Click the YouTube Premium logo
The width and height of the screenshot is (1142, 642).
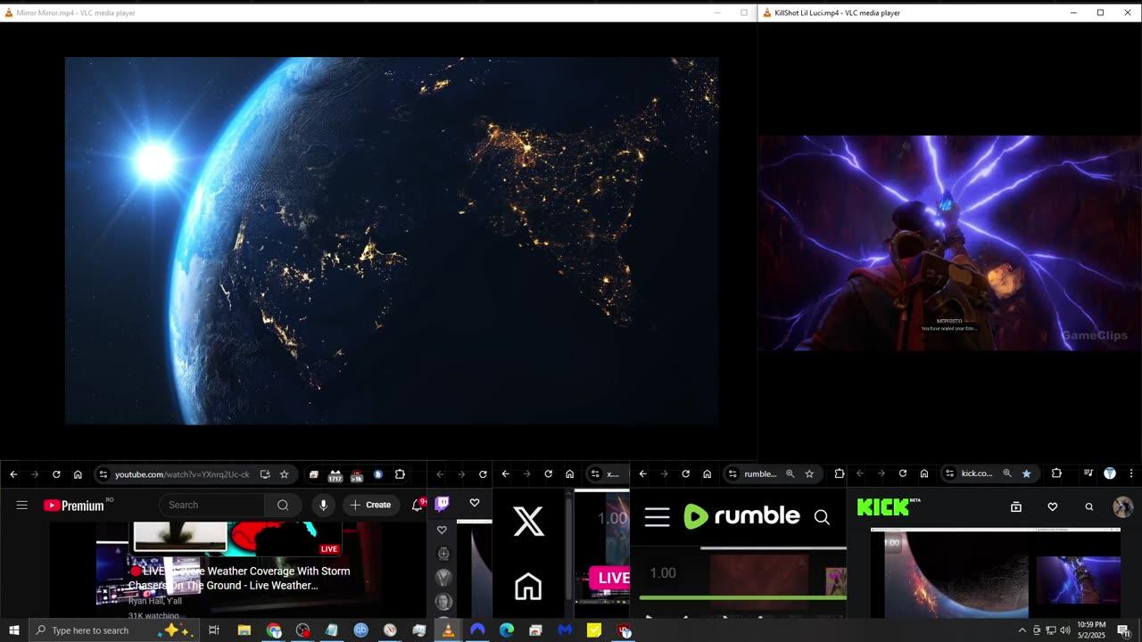coord(74,506)
